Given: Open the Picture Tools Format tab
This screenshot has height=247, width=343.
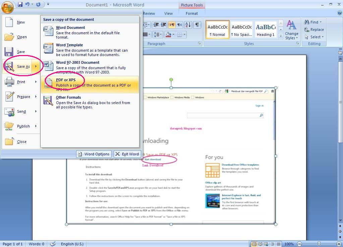Looking at the screenshot, I should point(191,13).
